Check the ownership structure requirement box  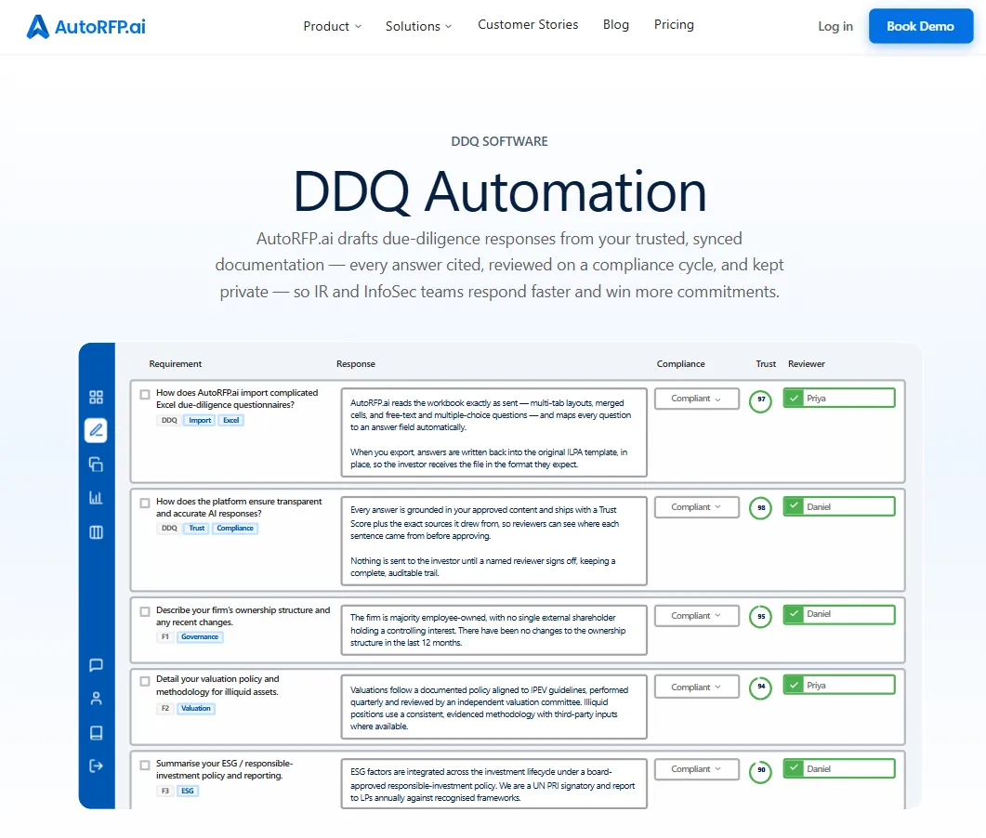tap(145, 611)
